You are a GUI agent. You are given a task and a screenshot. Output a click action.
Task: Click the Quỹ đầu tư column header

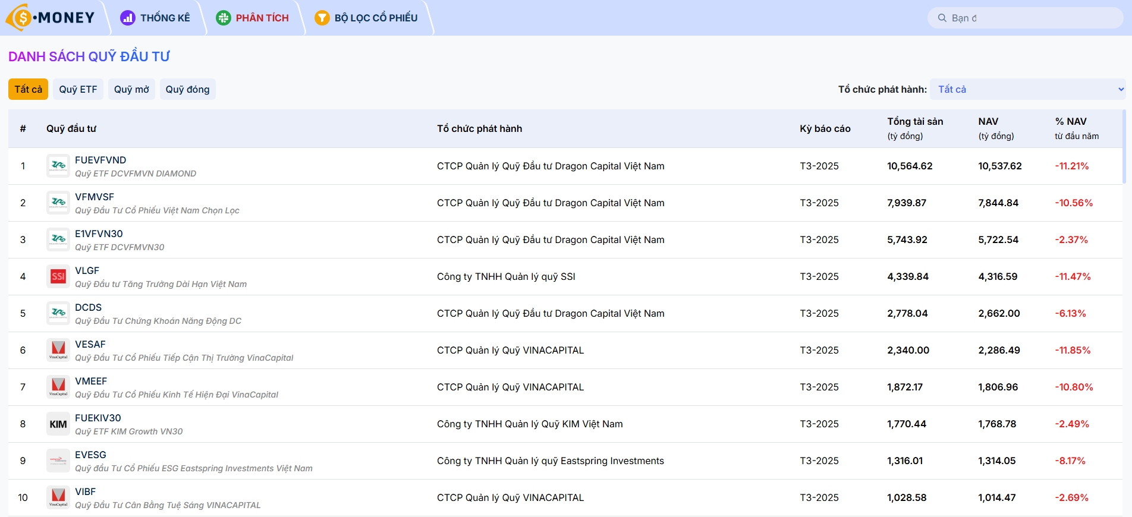click(x=71, y=128)
